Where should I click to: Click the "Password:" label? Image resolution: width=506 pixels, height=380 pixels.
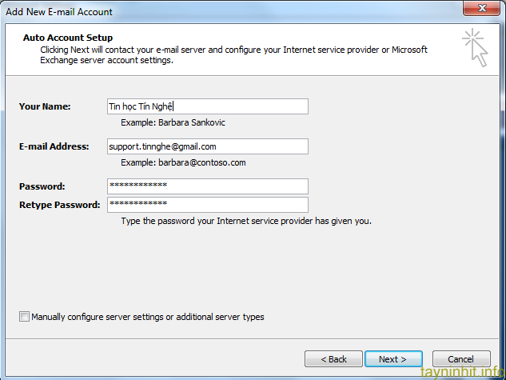tap(42, 186)
